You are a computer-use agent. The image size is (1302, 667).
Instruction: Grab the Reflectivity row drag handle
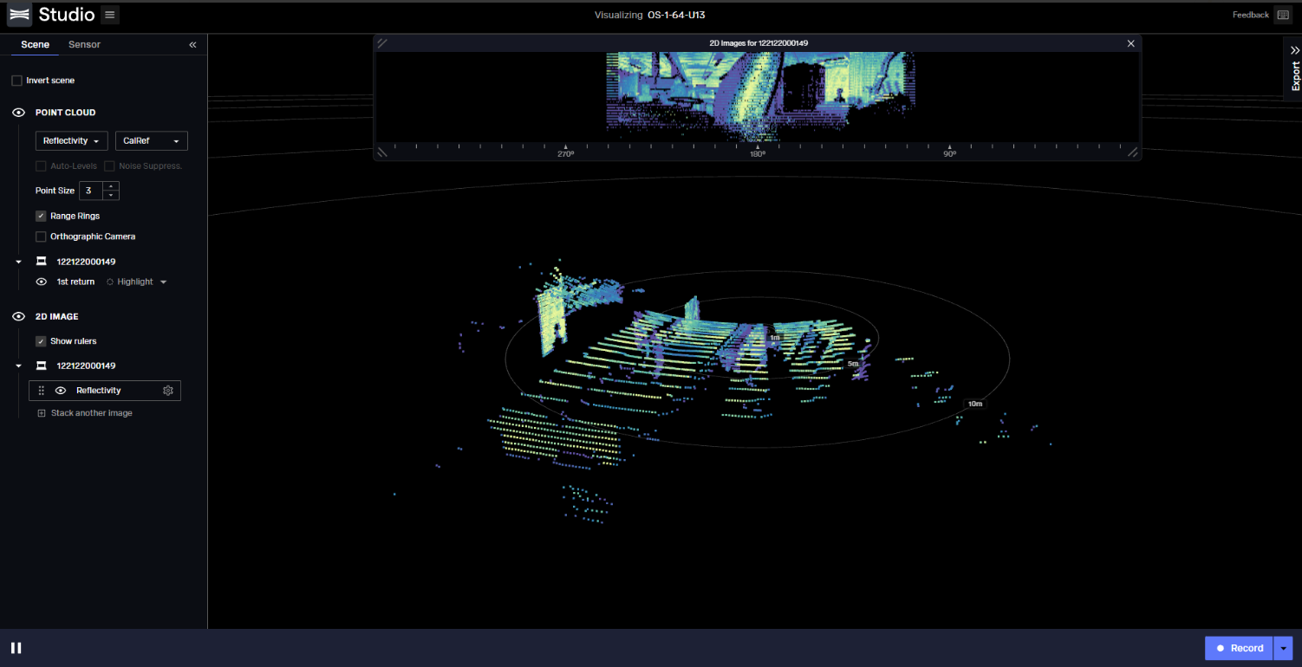42,391
